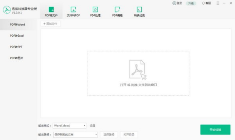Open the PDF处理 tool icon
Image resolution: width=235 pixels, height=140 pixels.
(95, 9)
